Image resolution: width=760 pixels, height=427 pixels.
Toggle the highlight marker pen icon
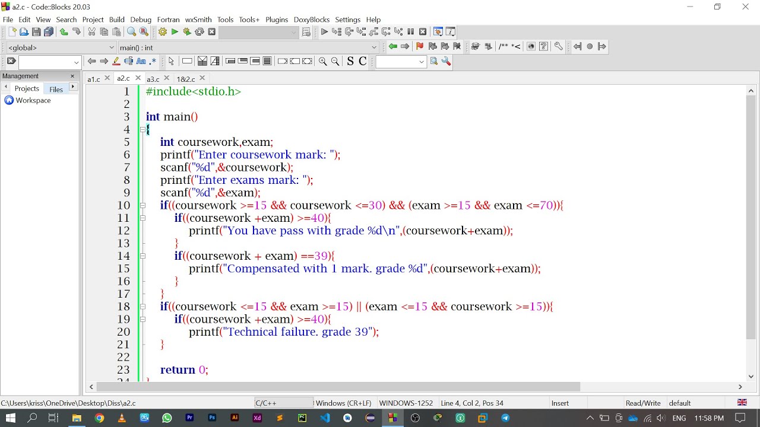pos(116,61)
